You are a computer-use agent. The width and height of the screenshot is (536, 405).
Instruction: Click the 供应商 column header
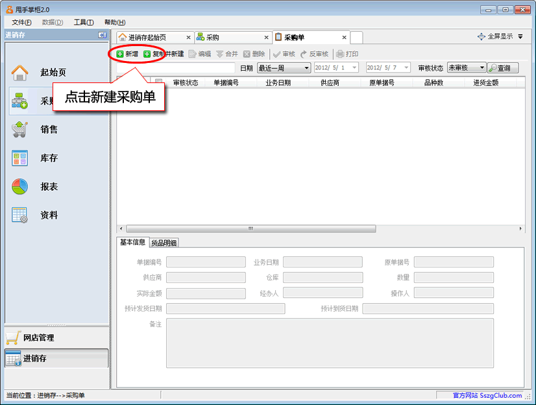pyautogui.click(x=330, y=82)
